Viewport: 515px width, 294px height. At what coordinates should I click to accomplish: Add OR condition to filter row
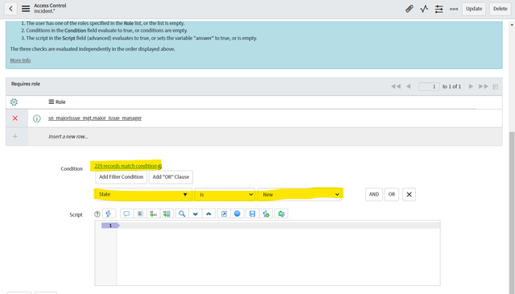pyautogui.click(x=392, y=194)
